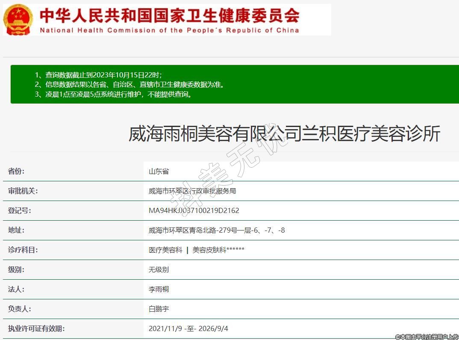Click the registration number MA94HKJJ037100219D2162

coord(194,211)
